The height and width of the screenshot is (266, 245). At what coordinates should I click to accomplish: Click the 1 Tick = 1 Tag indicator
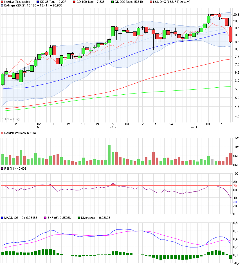tap(11, 119)
